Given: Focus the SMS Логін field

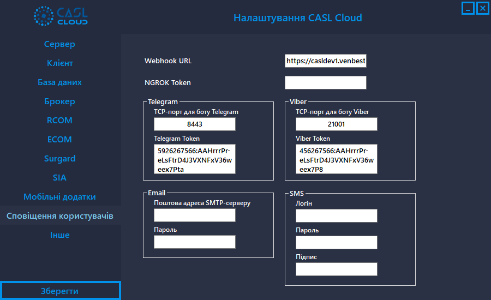Looking at the screenshot, I should click(336, 216).
